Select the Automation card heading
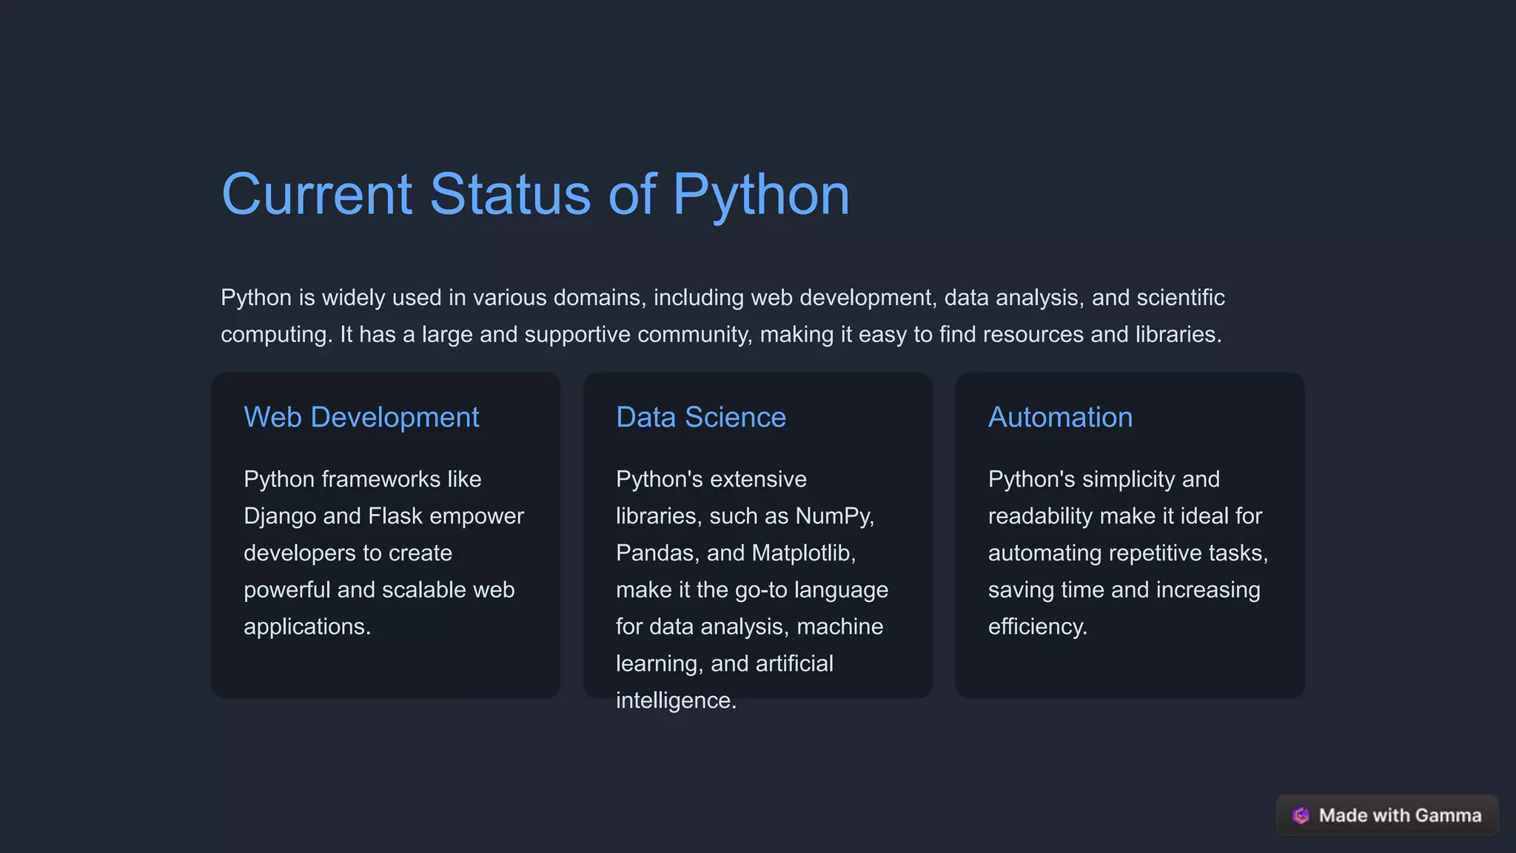 click(x=1059, y=418)
